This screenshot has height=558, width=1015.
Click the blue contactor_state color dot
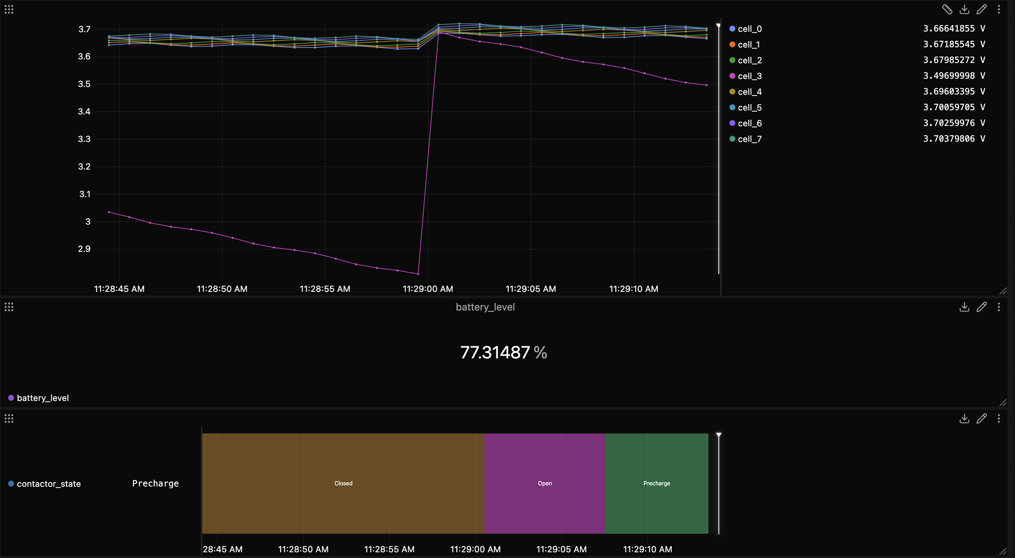pyautogui.click(x=11, y=484)
